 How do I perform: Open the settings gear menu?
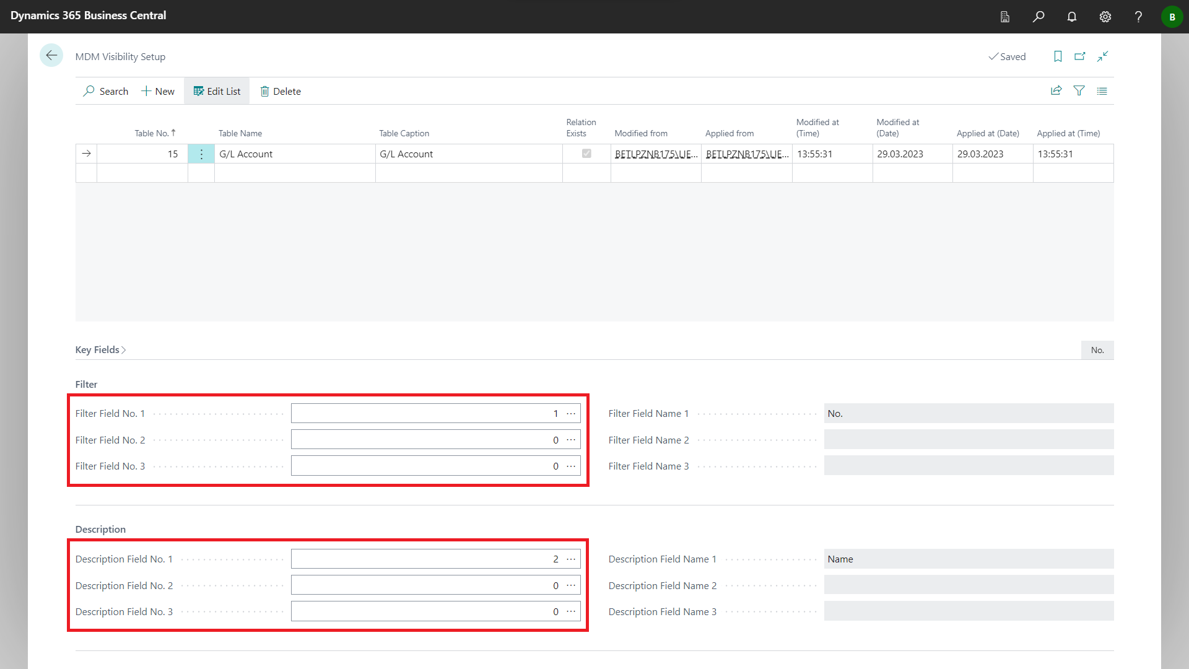(x=1105, y=17)
